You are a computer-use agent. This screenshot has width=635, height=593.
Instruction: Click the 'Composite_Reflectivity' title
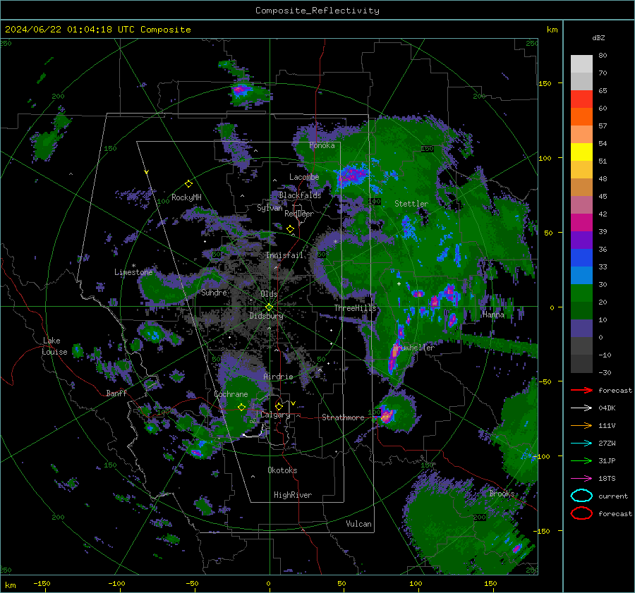click(x=317, y=11)
